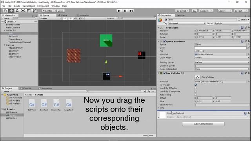Open Mask Interaction dropdown
Screen dimensions: 251x141
(x=222, y=69)
